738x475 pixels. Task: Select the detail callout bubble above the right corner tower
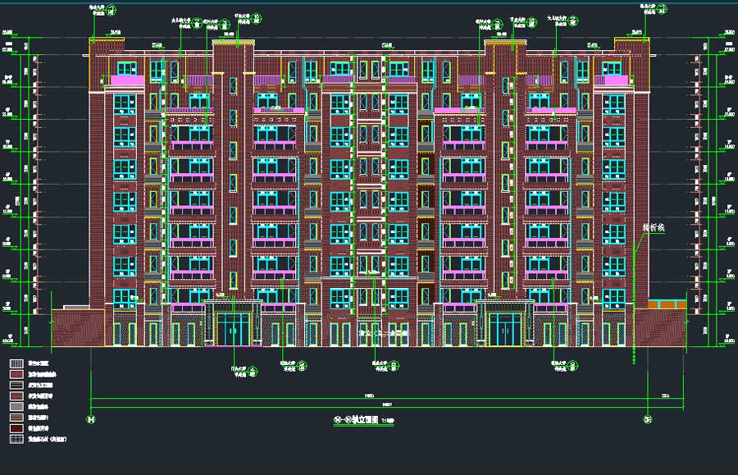662,8
